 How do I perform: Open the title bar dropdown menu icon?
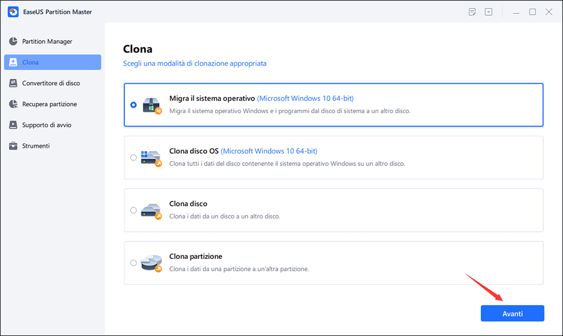click(x=489, y=12)
